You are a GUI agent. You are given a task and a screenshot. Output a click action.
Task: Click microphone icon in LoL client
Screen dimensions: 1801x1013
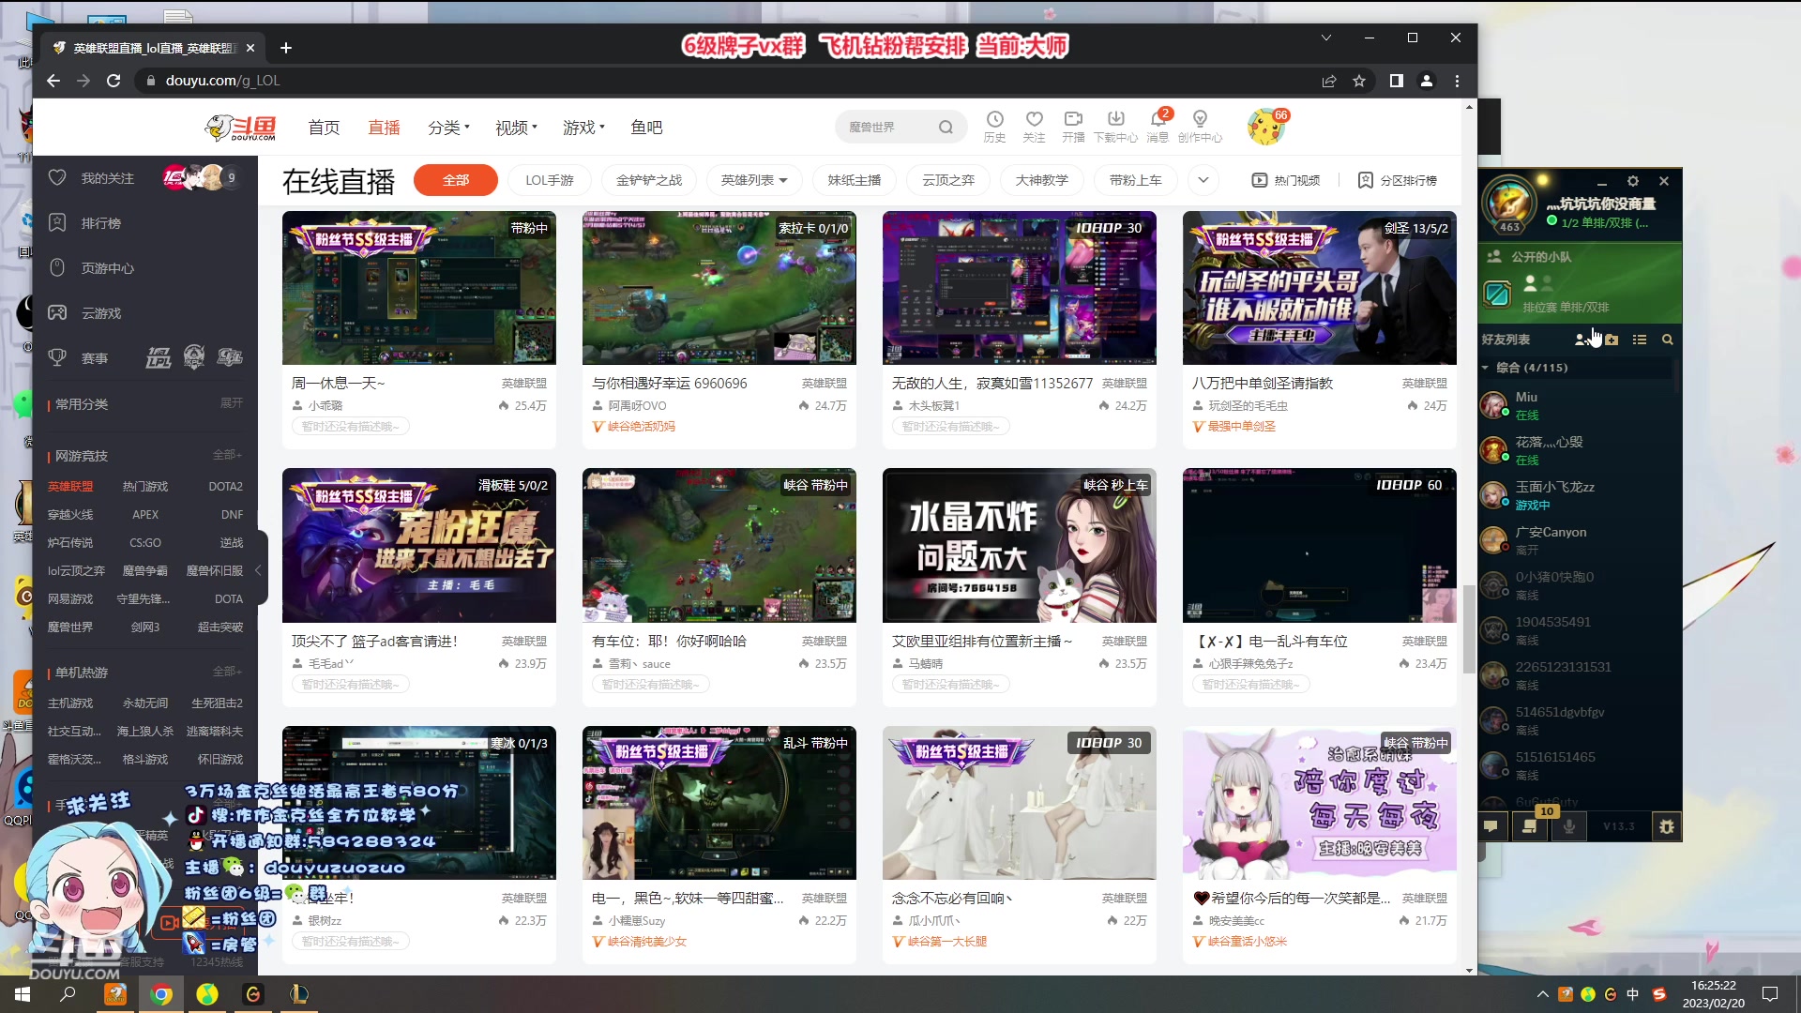coord(1569,826)
